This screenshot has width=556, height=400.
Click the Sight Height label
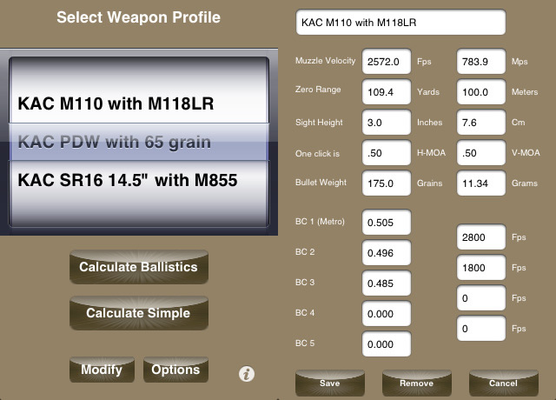(x=319, y=123)
